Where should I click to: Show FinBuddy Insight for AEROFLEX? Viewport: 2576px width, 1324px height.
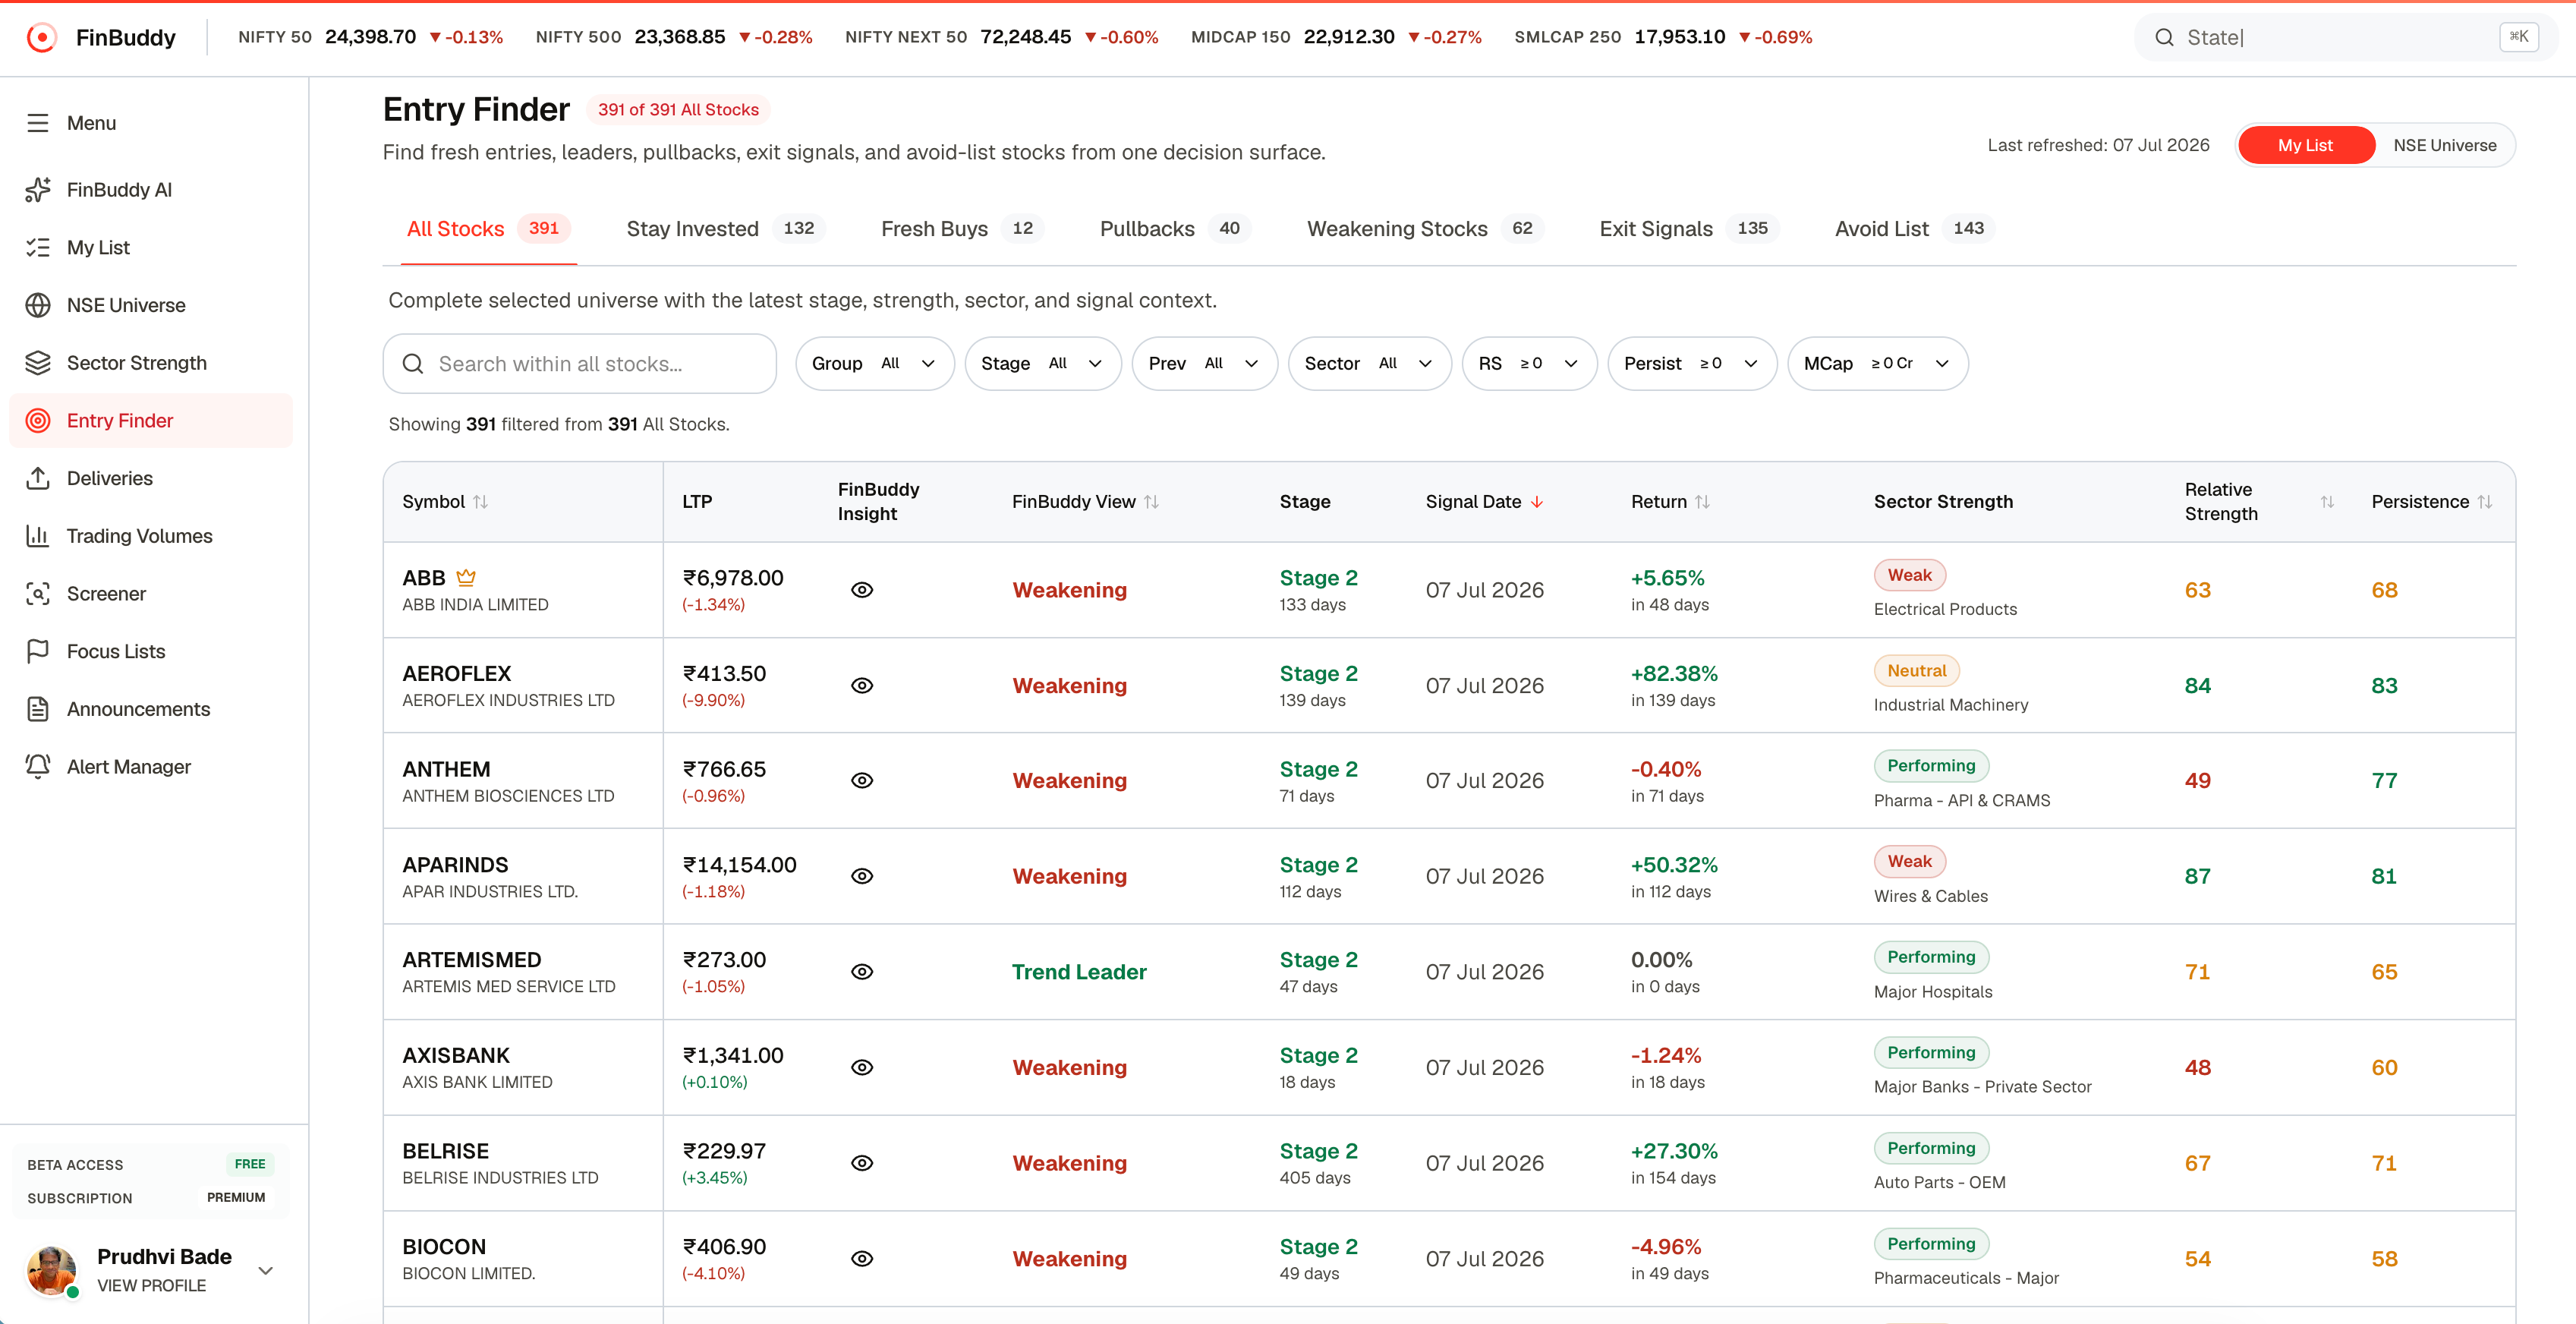[862, 686]
